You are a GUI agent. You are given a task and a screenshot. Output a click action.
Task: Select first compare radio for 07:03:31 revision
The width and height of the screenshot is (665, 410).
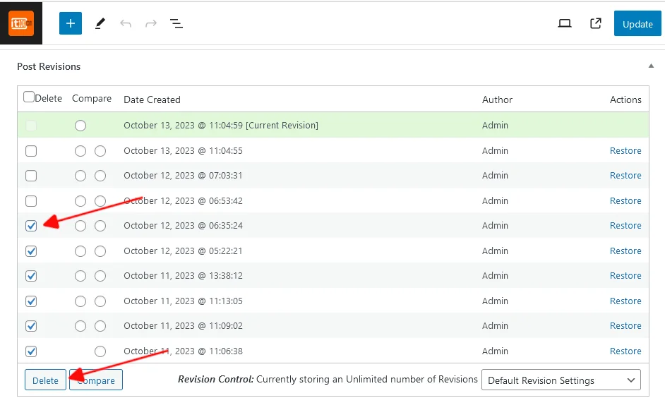tap(80, 176)
